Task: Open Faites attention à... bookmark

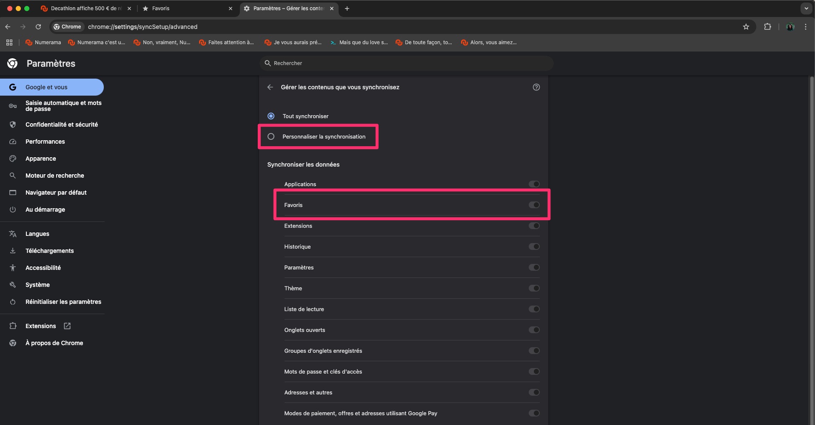Action: (227, 42)
